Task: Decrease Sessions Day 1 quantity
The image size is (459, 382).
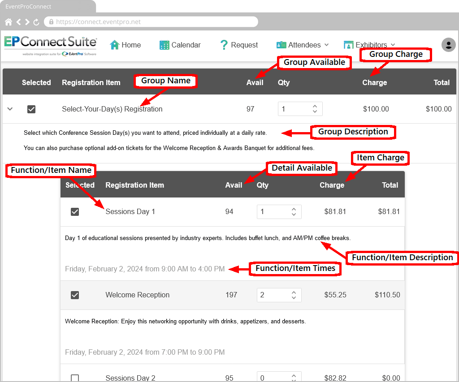Action: point(294,214)
